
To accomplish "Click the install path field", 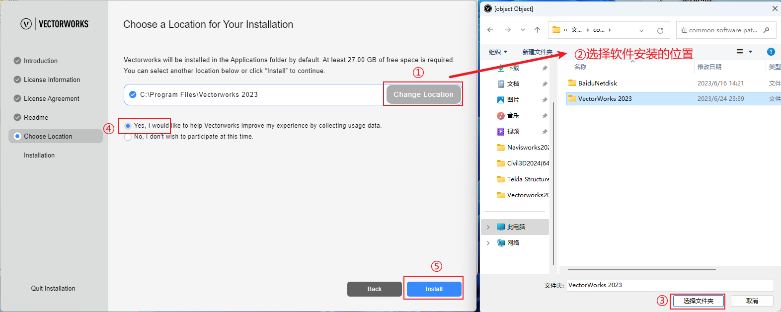I will coord(254,94).
